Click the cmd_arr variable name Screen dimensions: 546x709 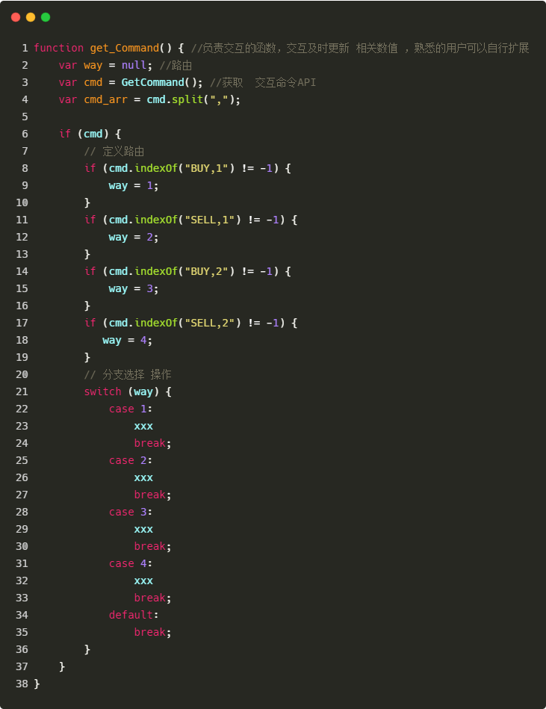(106, 99)
